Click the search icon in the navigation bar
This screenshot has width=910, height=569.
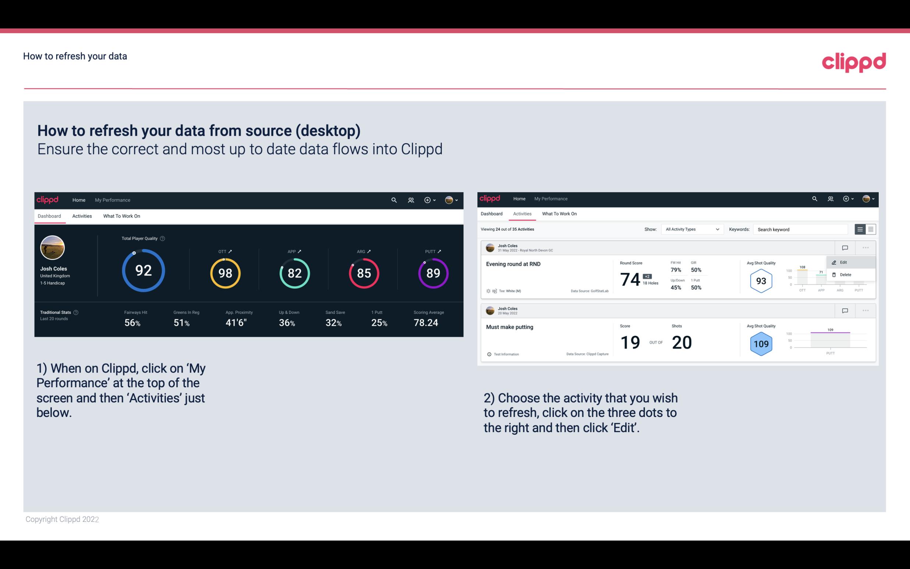393,199
